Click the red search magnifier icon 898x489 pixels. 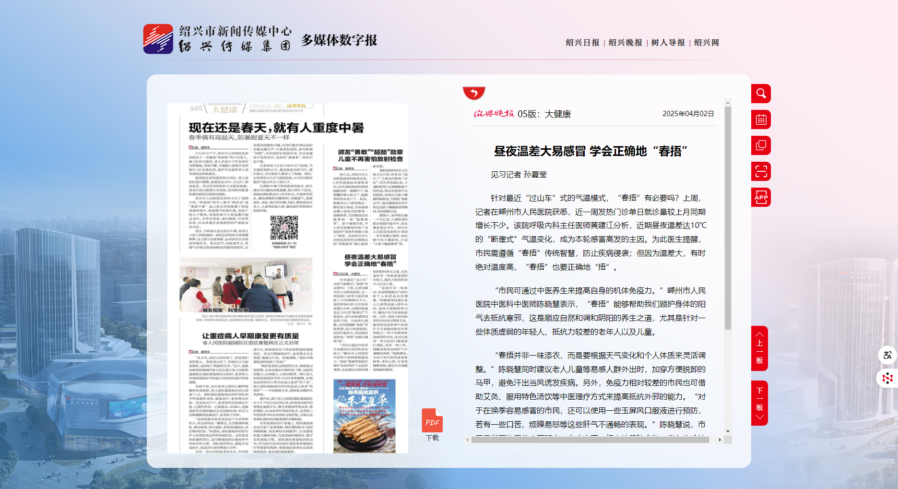tap(761, 94)
